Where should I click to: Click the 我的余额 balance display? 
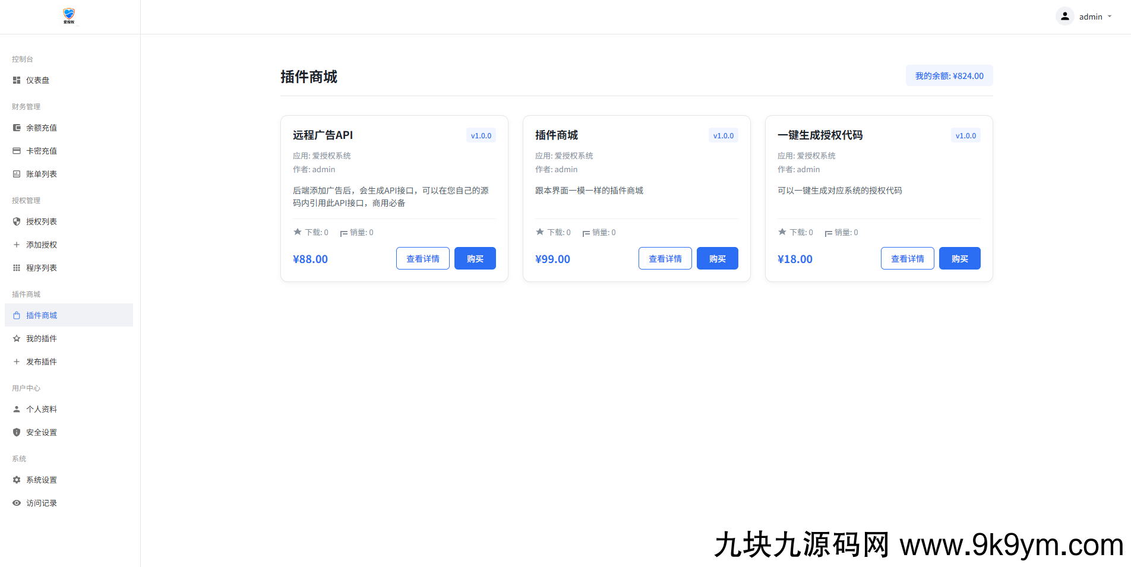tap(949, 75)
